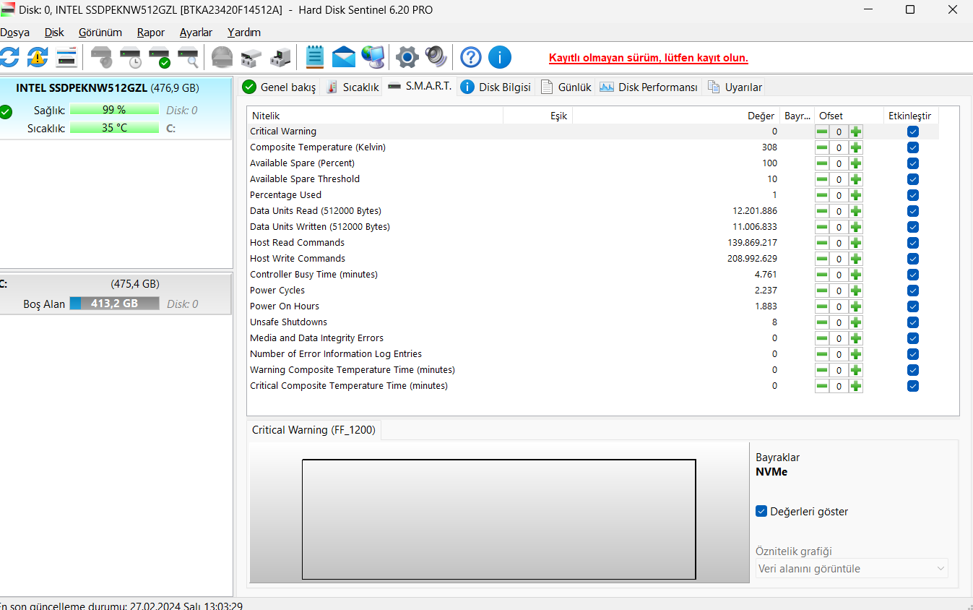Switch to the Uyarılar tab
This screenshot has height=610, width=973.
735,87
